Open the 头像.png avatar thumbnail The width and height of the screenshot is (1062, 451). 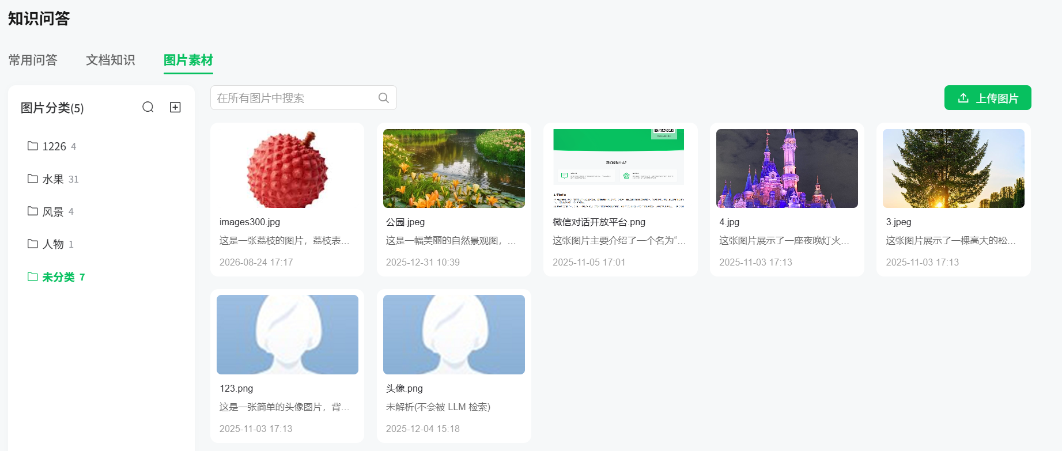454,335
